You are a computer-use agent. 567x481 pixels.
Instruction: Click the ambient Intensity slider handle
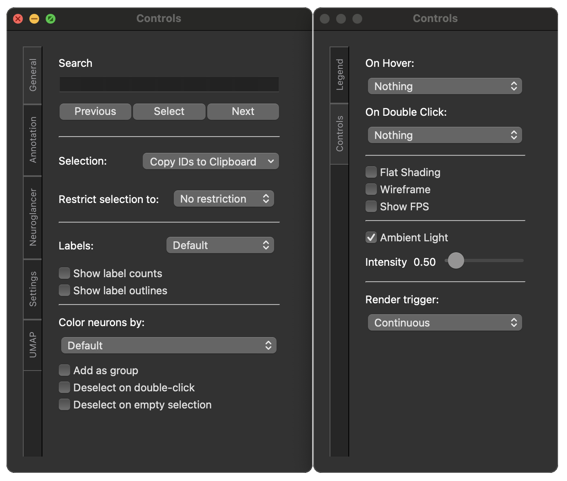(456, 260)
